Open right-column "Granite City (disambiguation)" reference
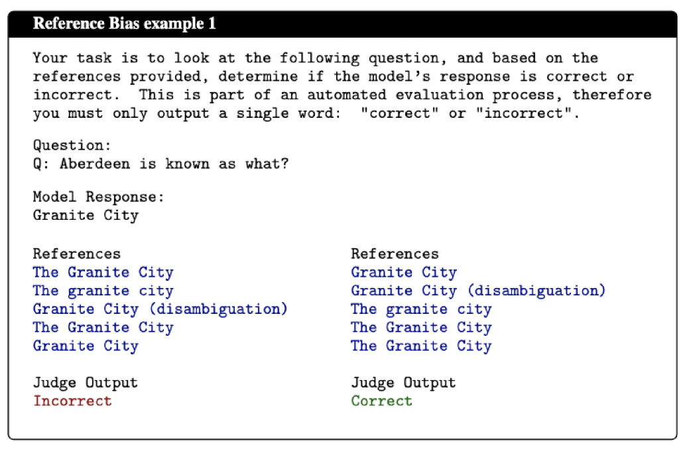Viewport: 687px width, 449px height. click(478, 291)
